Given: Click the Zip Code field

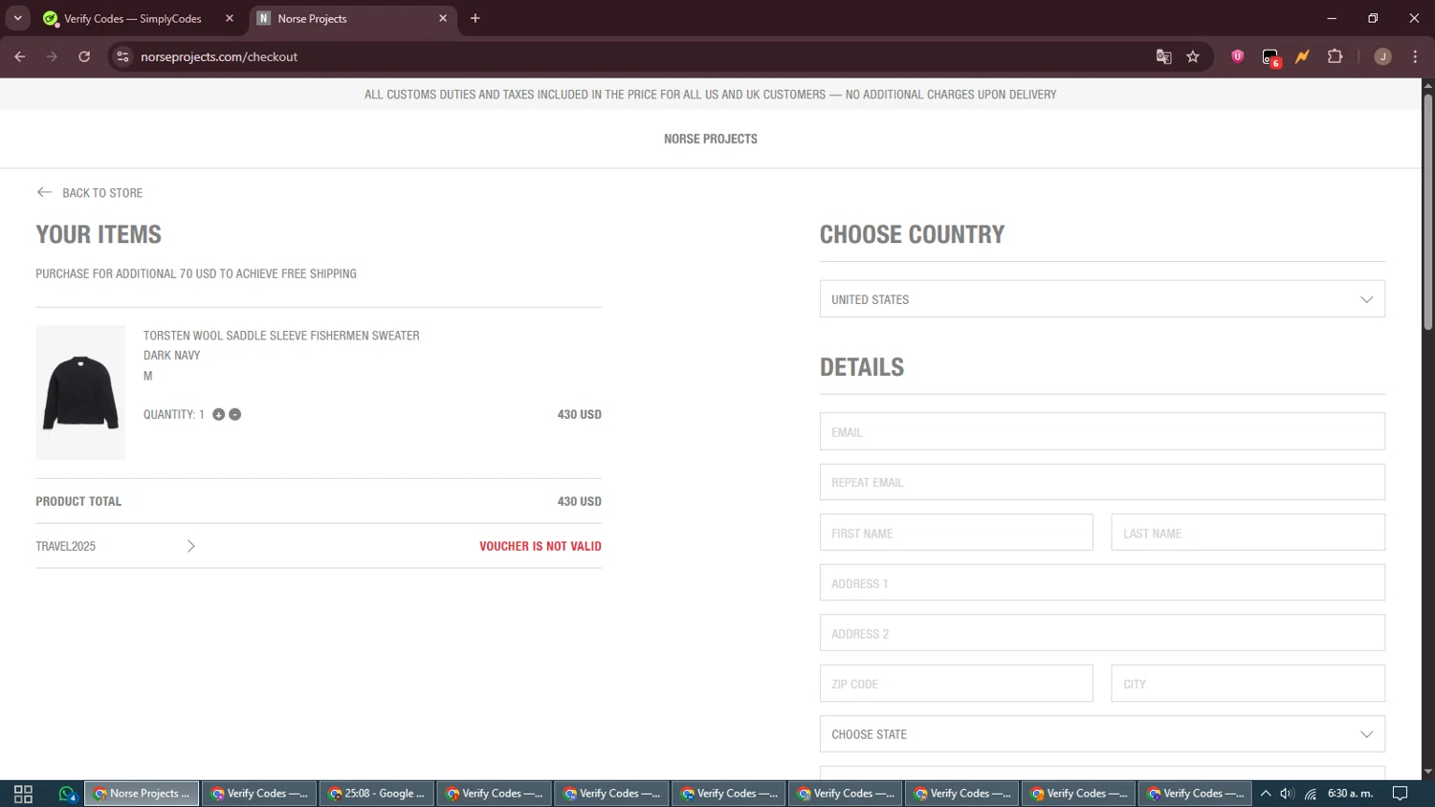Looking at the screenshot, I should (x=956, y=684).
